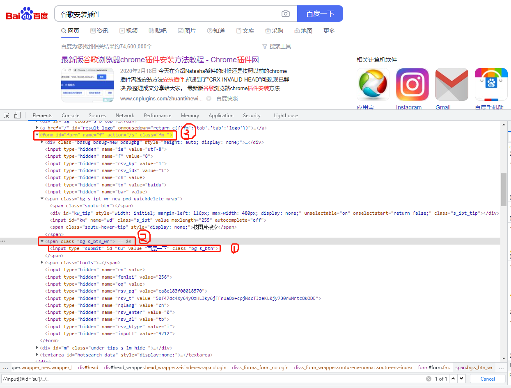
Task: Expand the div.bdsug node in Elements panel
Action: click(x=41, y=142)
